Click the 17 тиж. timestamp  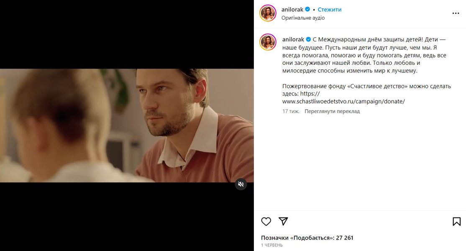(x=291, y=111)
